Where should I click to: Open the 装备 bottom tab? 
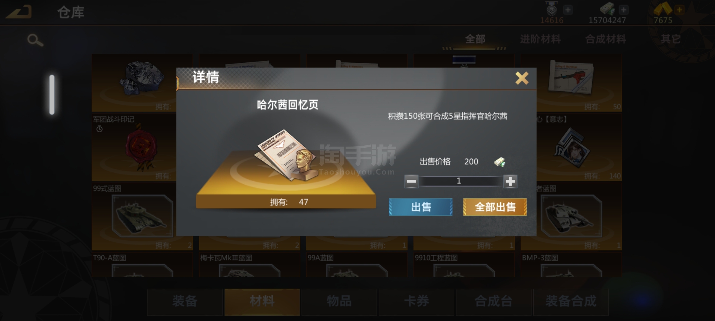coord(185,301)
